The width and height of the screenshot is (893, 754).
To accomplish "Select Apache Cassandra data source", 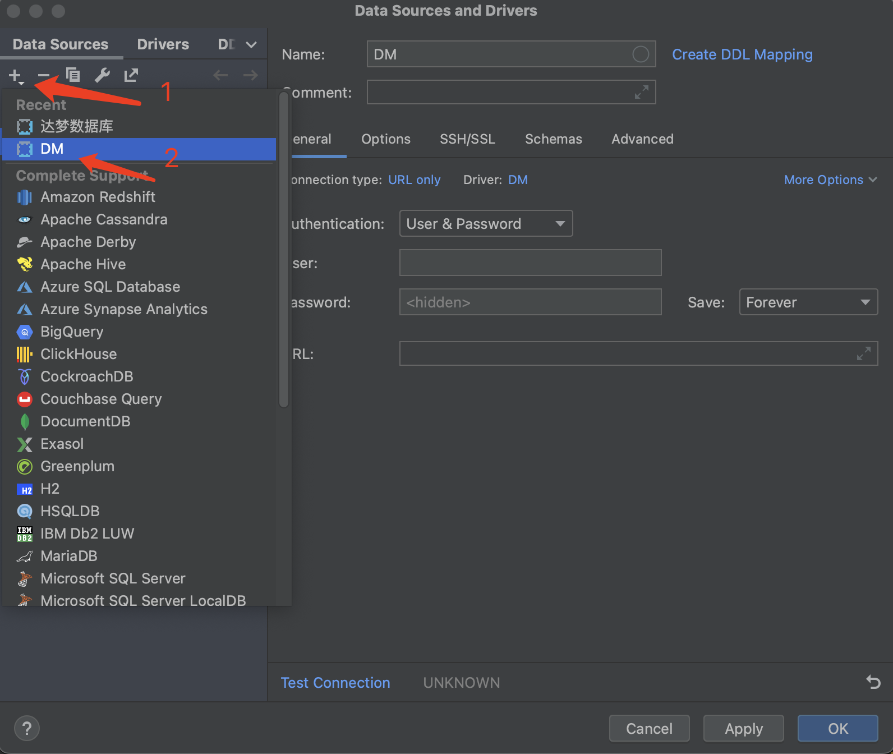I will pos(139,219).
